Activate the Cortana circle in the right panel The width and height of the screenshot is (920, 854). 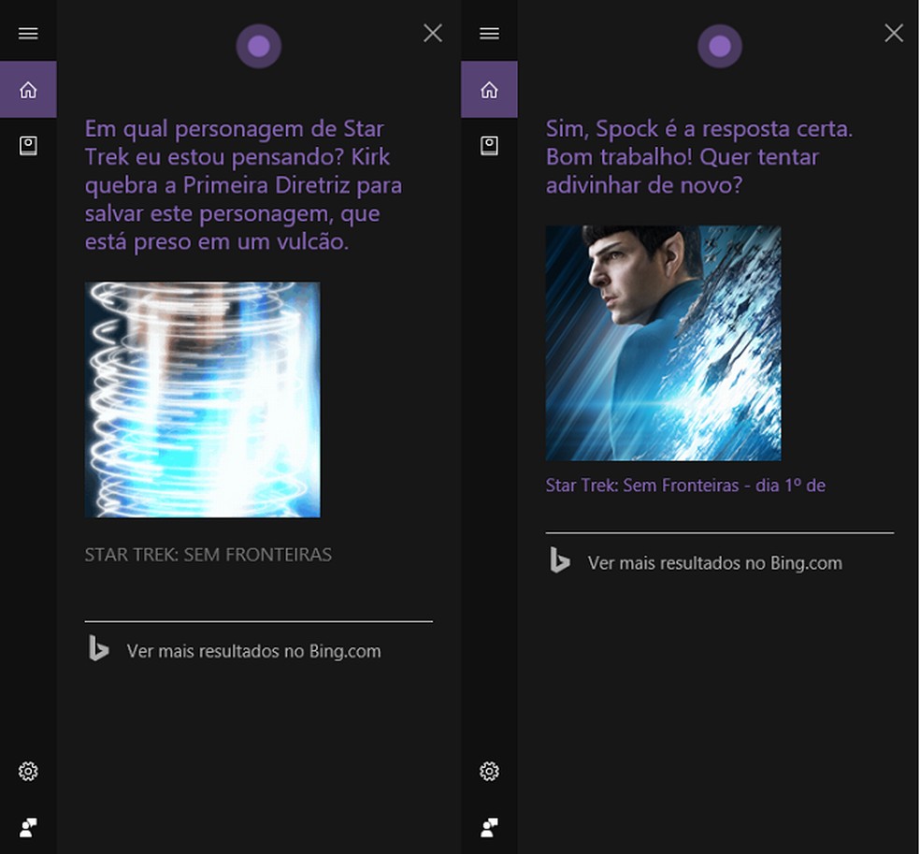click(x=720, y=44)
